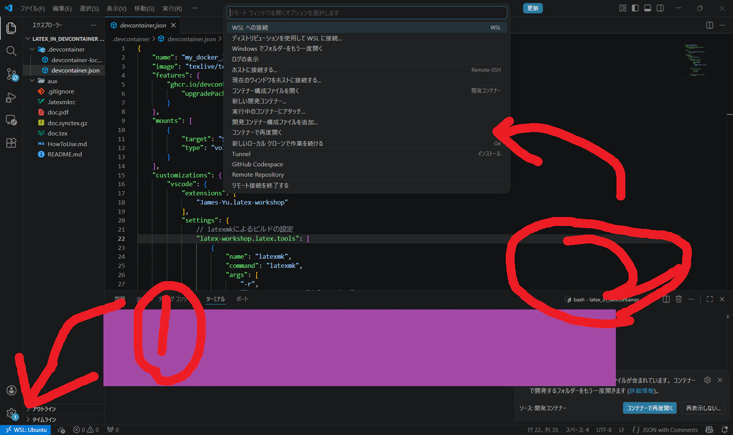Open the 移動(G) menu

click(144, 8)
